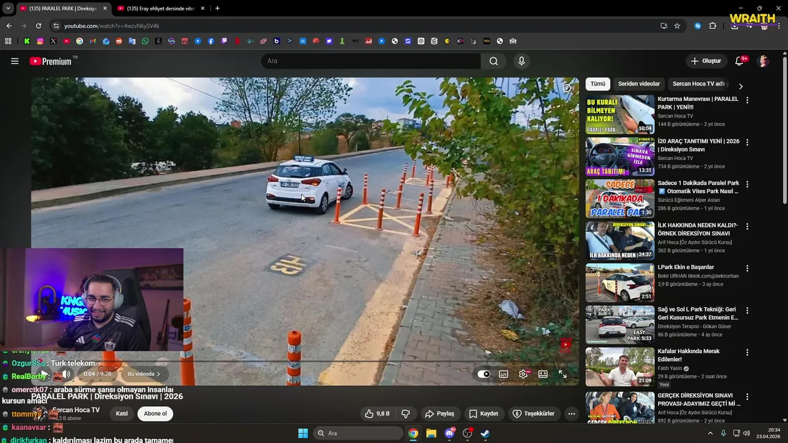Open a new browser tab
Image resolution: width=788 pixels, height=443 pixels.
[217, 9]
